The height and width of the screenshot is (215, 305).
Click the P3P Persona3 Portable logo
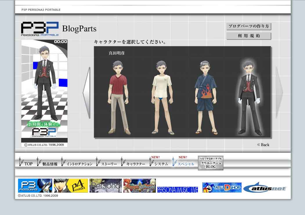[x=40, y=29]
